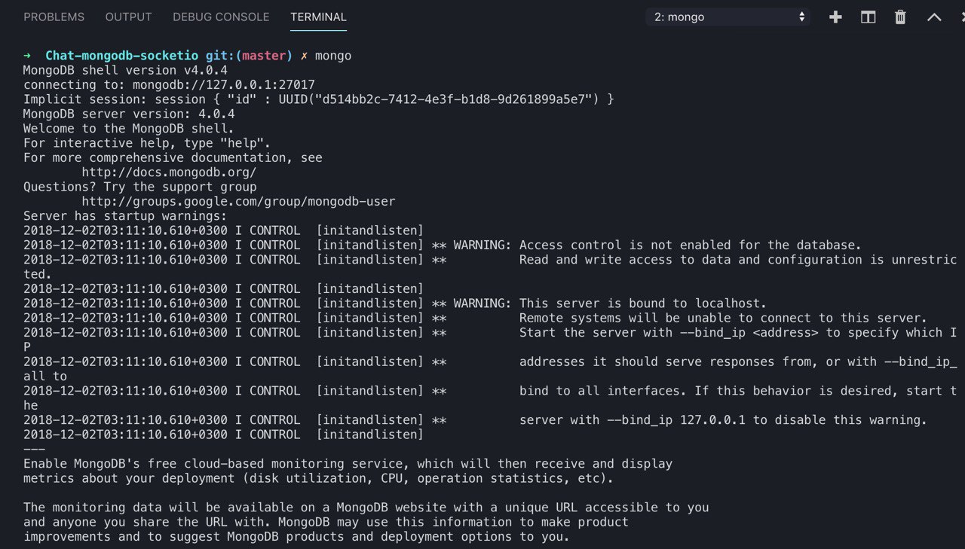Screen dimensions: 965x549
Task: Switch to the OUTPUT tab
Action: (128, 17)
